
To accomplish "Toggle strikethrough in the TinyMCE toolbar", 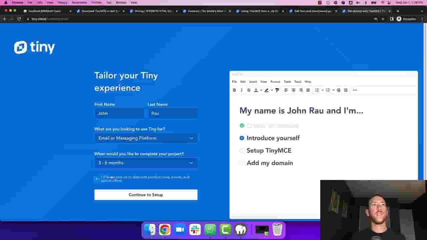I will tap(249, 90).
